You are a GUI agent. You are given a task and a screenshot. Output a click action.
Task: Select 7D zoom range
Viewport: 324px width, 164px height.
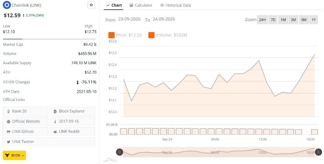click(273, 20)
